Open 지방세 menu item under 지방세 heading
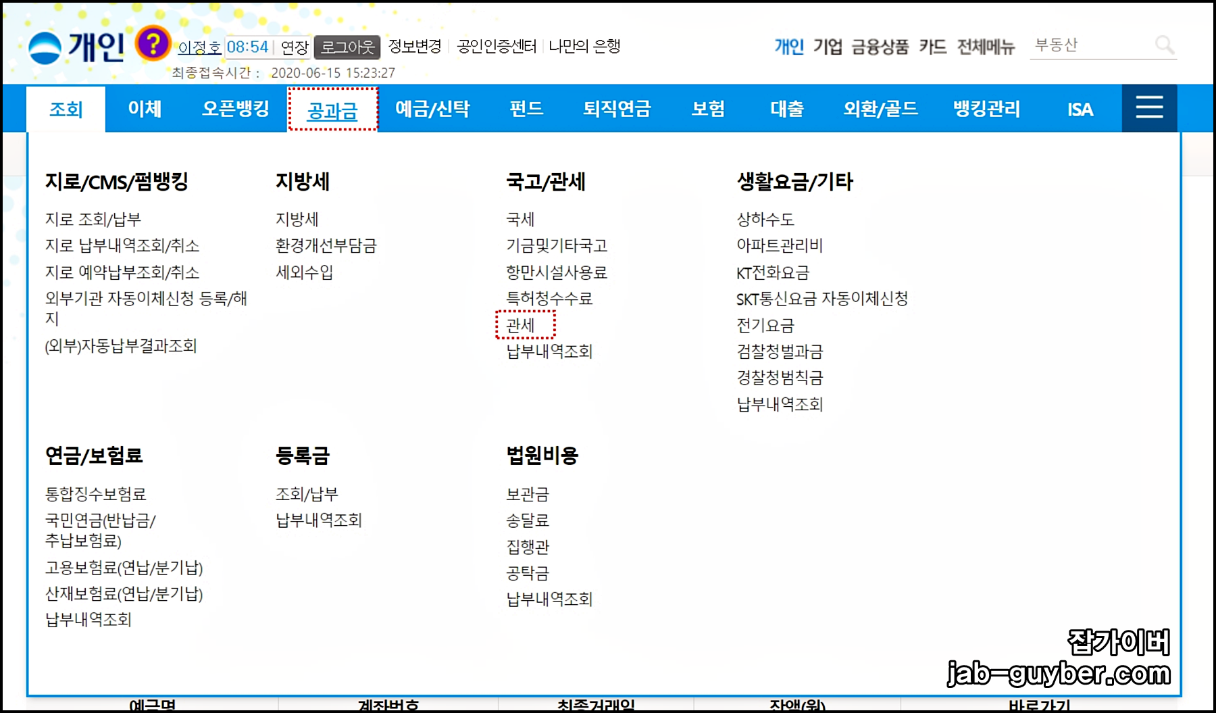Screen dimensions: 1216x713 [297, 219]
